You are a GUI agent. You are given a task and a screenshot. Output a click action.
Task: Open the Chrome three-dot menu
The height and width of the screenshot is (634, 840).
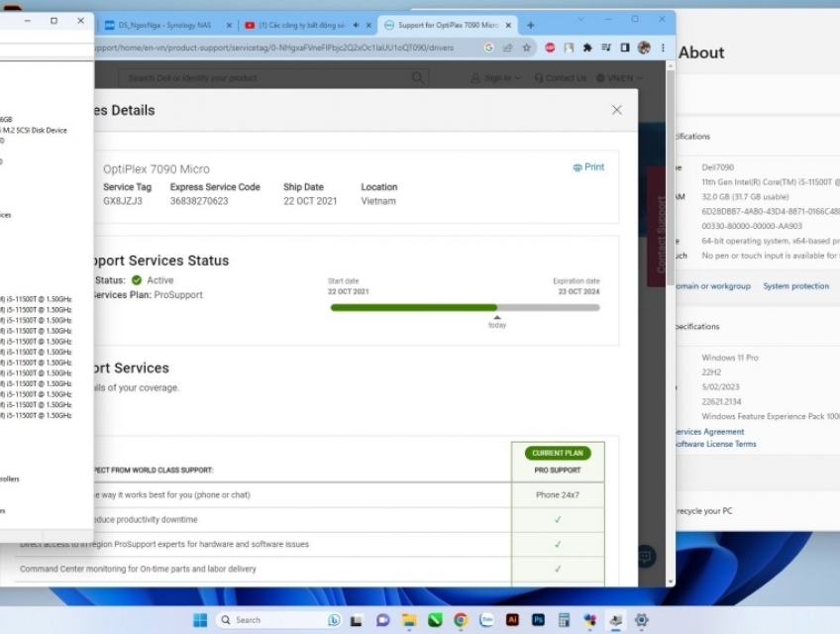point(663,48)
